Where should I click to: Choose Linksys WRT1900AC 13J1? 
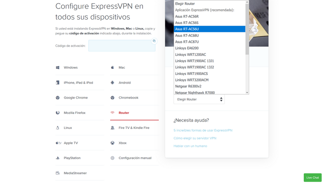209,61
